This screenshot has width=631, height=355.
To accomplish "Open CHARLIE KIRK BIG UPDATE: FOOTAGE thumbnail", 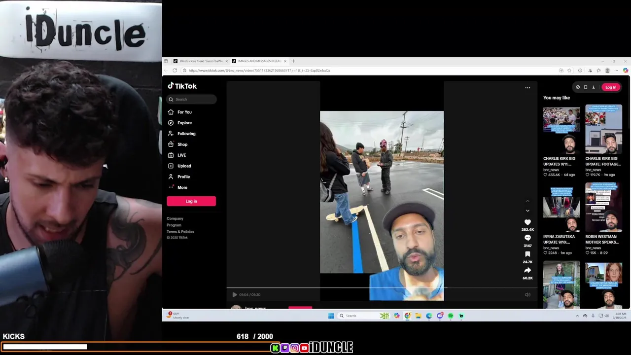I will pos(603,130).
